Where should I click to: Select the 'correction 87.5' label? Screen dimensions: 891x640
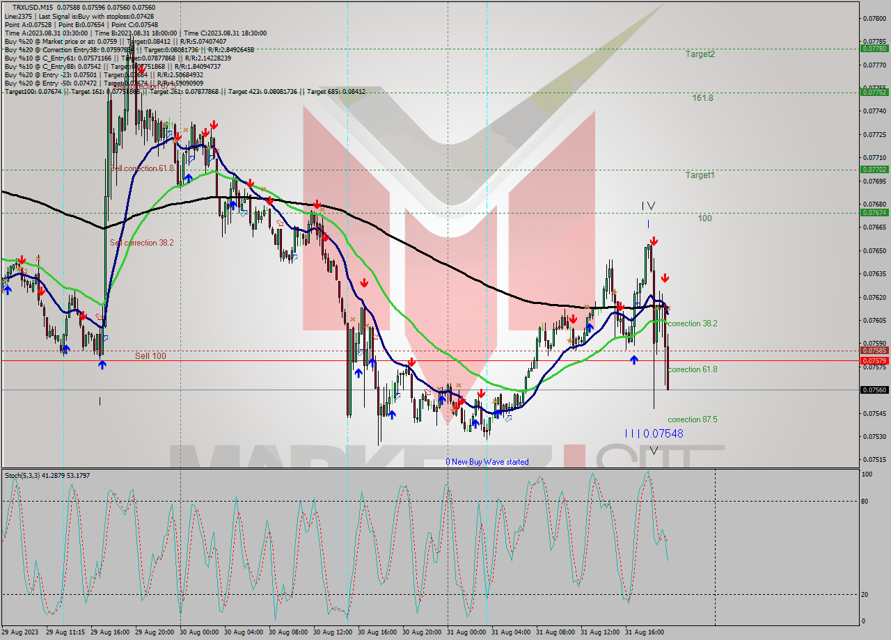click(692, 419)
